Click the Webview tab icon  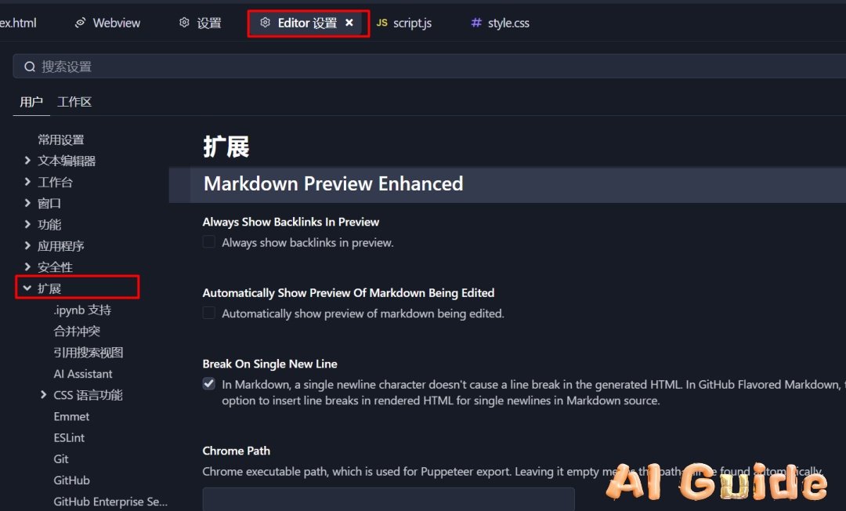[81, 23]
